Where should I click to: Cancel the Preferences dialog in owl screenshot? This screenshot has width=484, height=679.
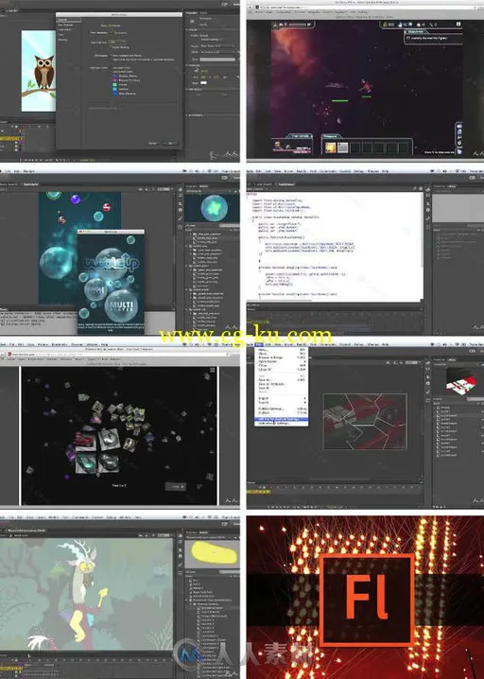point(153,144)
